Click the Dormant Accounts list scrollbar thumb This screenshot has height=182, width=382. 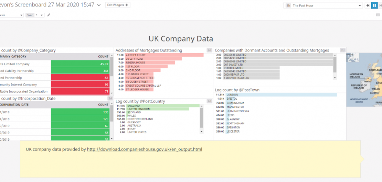pos(335,65)
